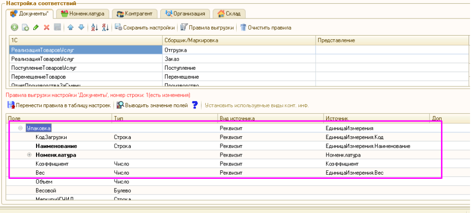Toggle Выводить значение полей
471x213 pixels.
pos(152,105)
